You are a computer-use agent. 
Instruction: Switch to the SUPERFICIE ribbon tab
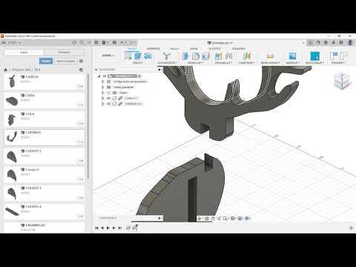point(153,49)
